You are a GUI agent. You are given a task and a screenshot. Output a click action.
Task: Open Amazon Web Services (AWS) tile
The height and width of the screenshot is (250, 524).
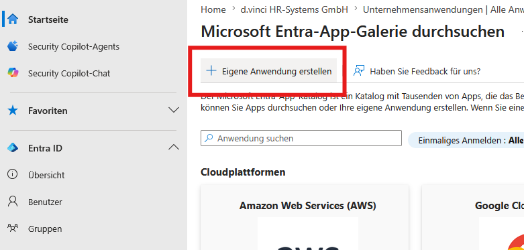305,217
